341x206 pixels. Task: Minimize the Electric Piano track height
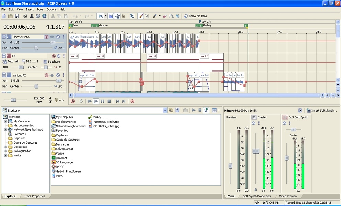tap(4, 36)
